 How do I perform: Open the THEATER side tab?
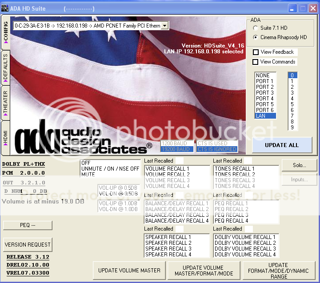coord(5,102)
